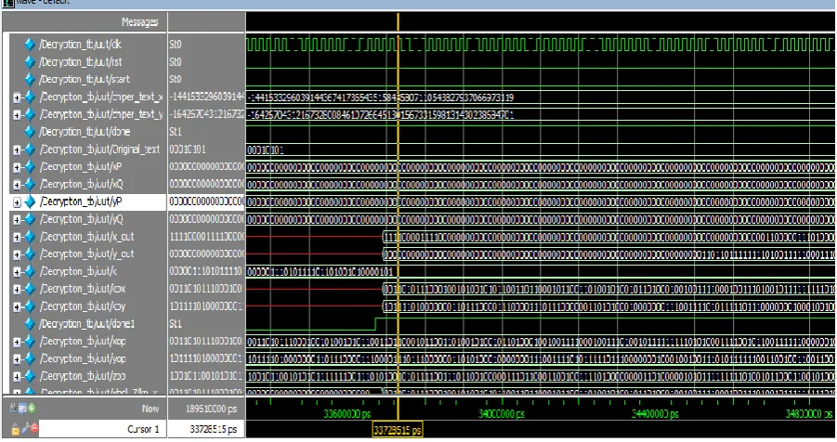Click the diamond icon of y_out signal
The height and width of the screenshot is (442, 837).
tap(30, 254)
